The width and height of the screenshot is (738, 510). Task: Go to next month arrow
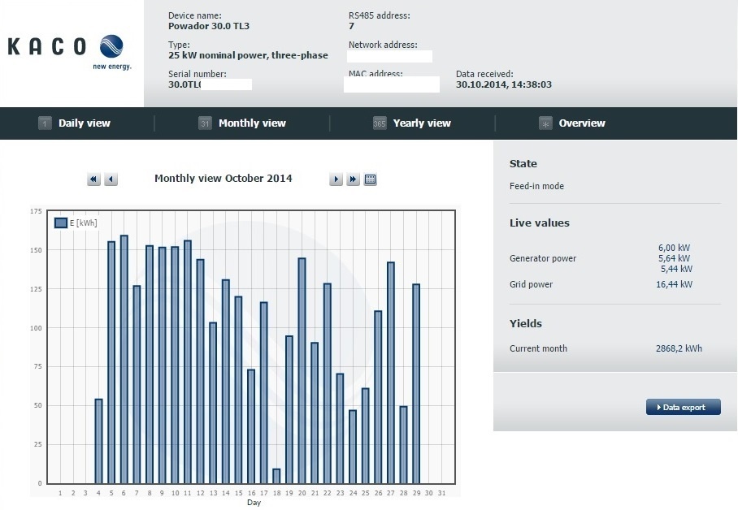tap(336, 179)
